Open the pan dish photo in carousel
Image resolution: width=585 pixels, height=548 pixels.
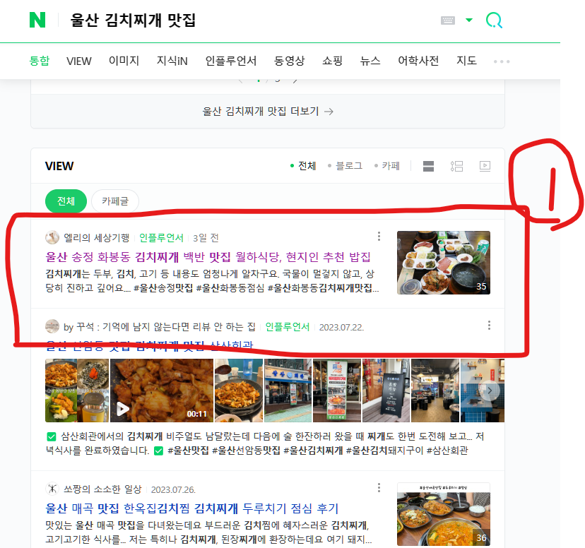(239, 391)
